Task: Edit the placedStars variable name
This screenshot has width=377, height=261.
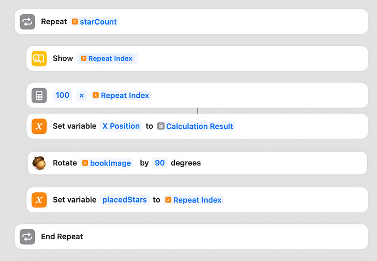Action: pos(125,200)
